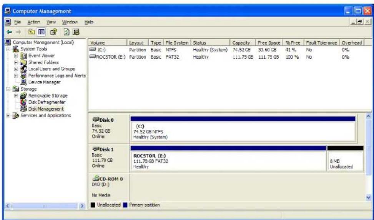Click the disk view scroll up arrow
The width and height of the screenshot is (374, 220).
pyautogui.click(x=369, y=116)
